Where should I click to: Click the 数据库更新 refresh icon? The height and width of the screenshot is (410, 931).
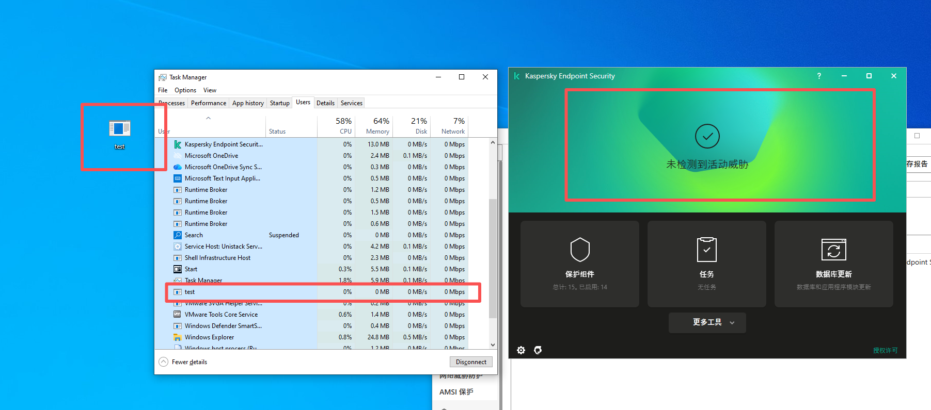[x=834, y=250]
